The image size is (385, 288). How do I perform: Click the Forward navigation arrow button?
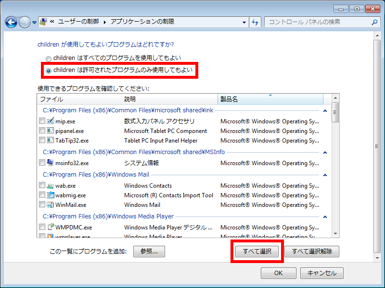tap(25, 22)
